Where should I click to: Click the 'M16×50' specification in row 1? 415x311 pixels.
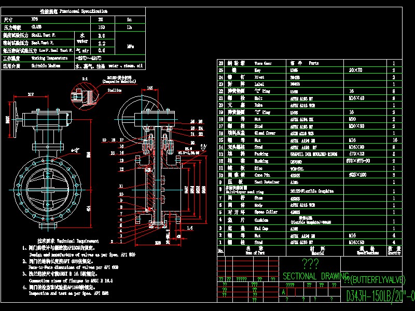[356, 242]
